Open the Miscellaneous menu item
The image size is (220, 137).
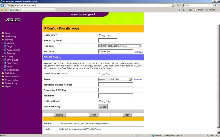point(13,70)
